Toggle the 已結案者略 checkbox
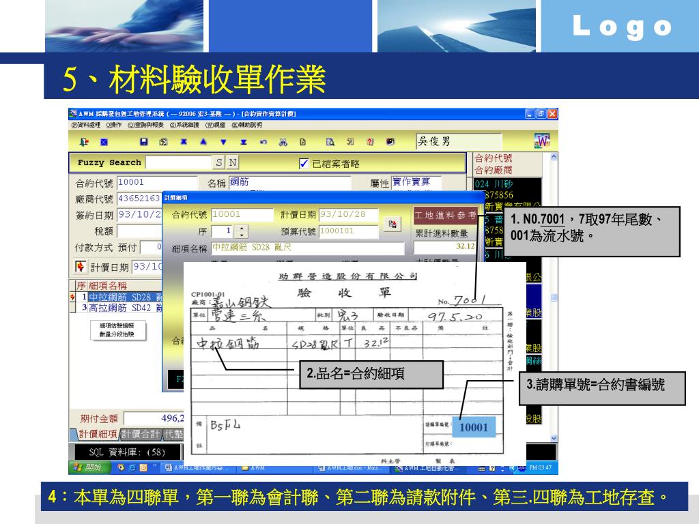Screen dimensions: 699x524 point(304,164)
